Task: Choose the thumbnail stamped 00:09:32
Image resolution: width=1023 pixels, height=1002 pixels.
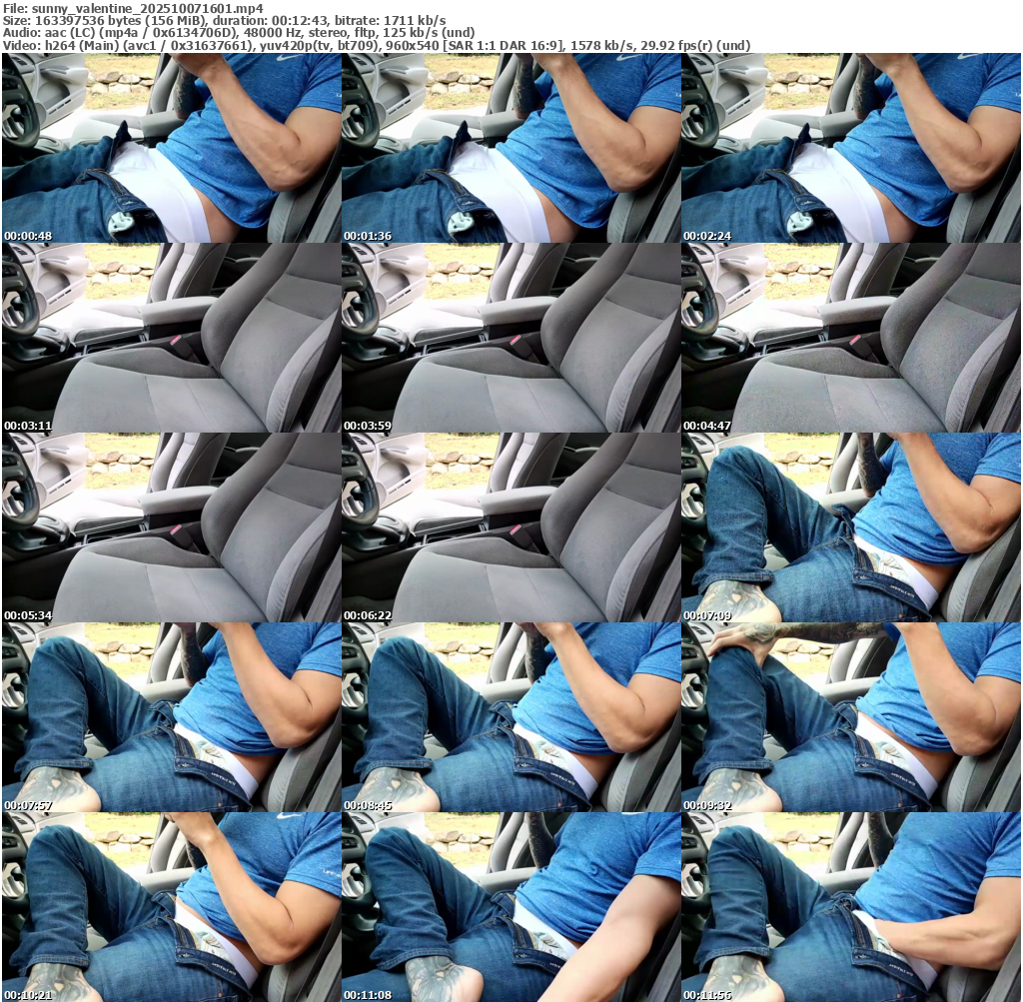Action: 851,717
